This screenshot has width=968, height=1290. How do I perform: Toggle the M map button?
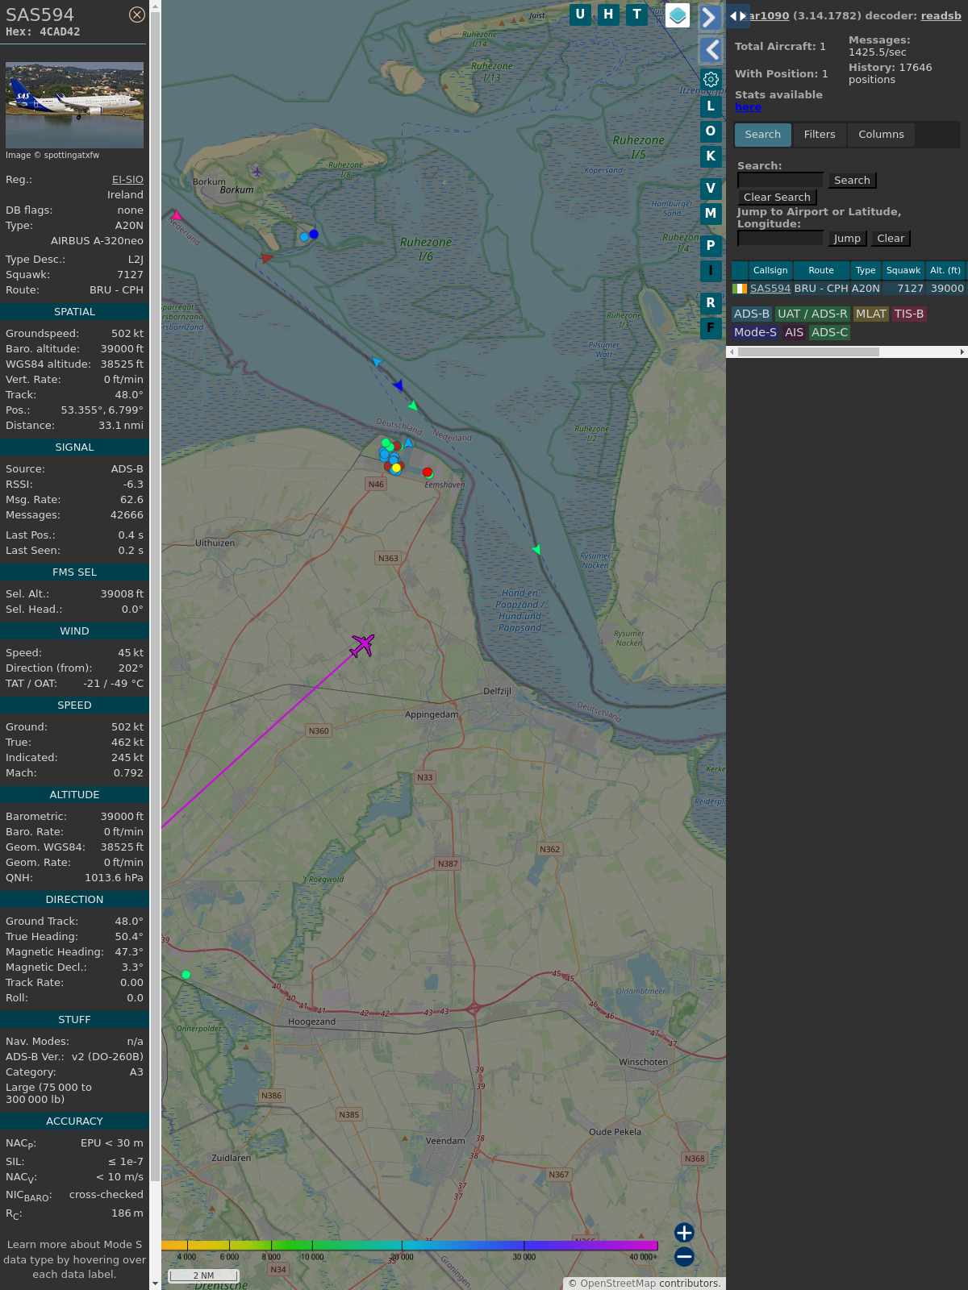click(x=711, y=214)
